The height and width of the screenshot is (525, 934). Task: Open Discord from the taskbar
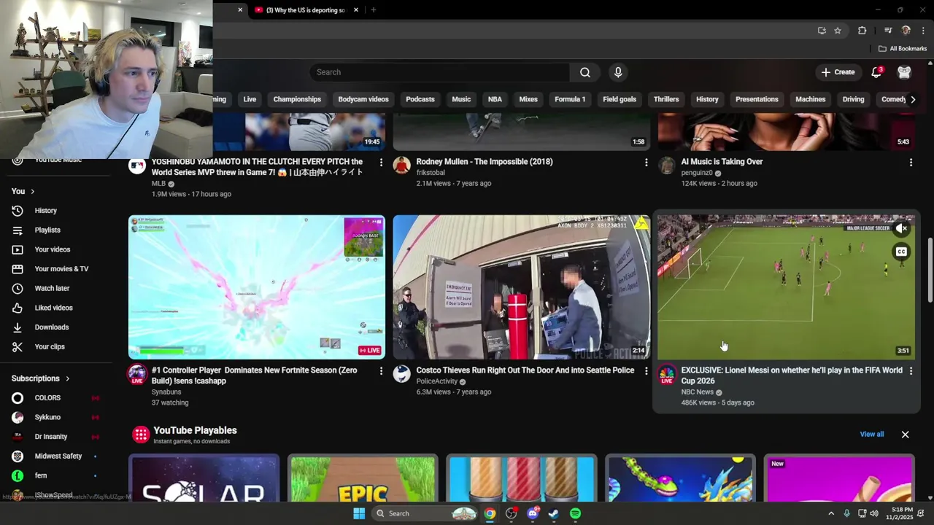click(533, 513)
